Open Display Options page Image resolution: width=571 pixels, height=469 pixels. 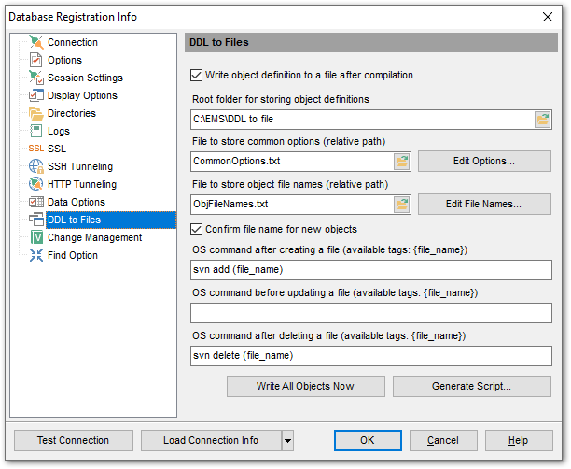82,95
